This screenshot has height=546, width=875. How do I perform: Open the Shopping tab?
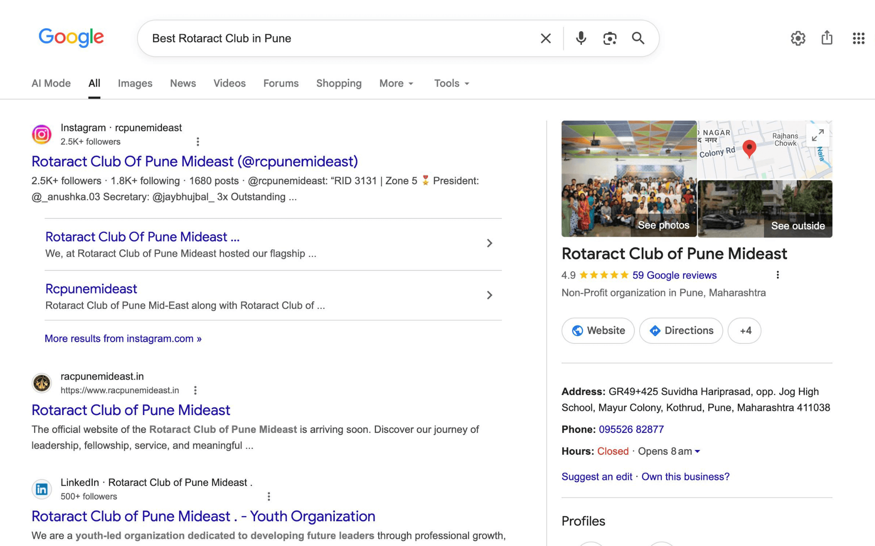pos(339,83)
